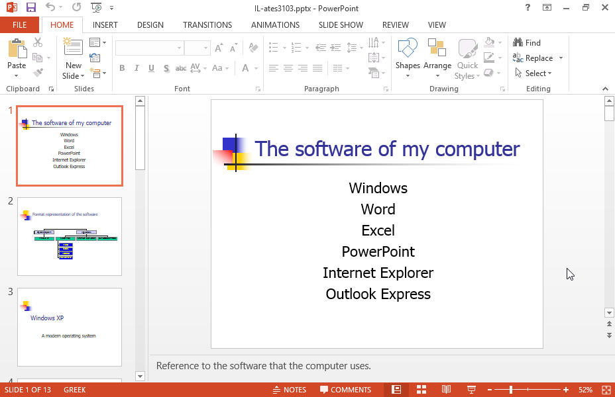Screen dimensions: 615x397
Task: Align text to the left
Action: [x=274, y=68]
